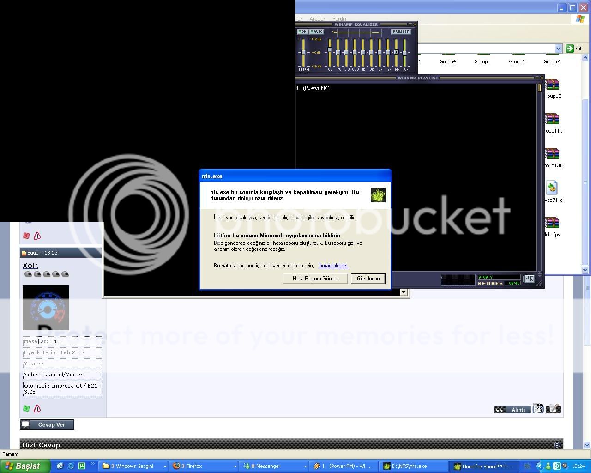
Task: Switch to the D:\NFS\nfs.exe taskbar button
Action: (414, 466)
